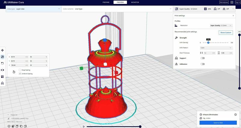Enable Snap Scaling checkbox
Image resolution: width=241 pixels, height=128 pixels.
click(x=20, y=70)
